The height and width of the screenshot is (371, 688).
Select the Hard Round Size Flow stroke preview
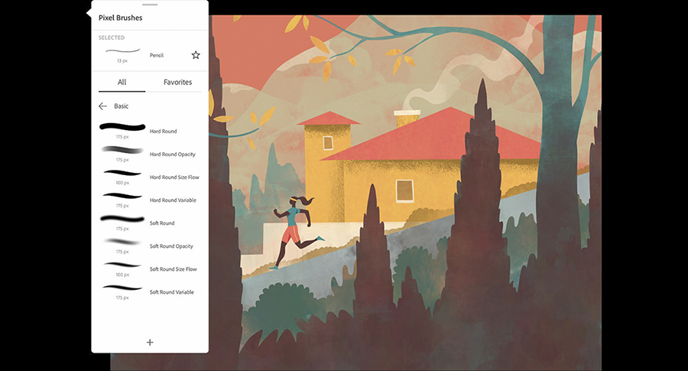(x=122, y=174)
